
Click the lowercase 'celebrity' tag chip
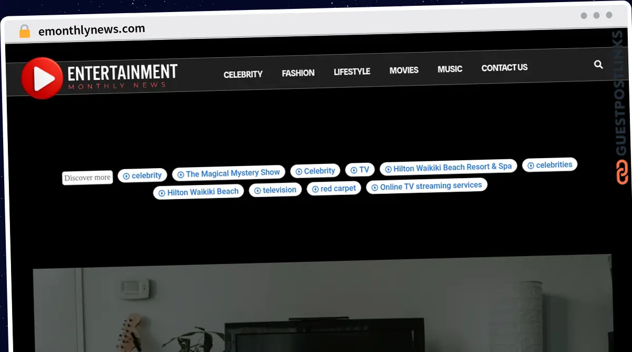142,175
